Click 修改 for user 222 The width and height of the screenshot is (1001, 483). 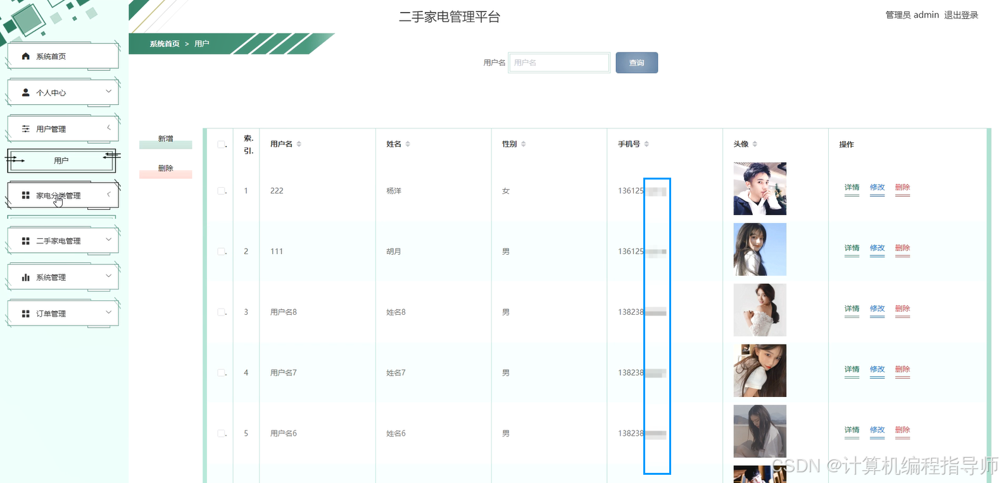(877, 188)
